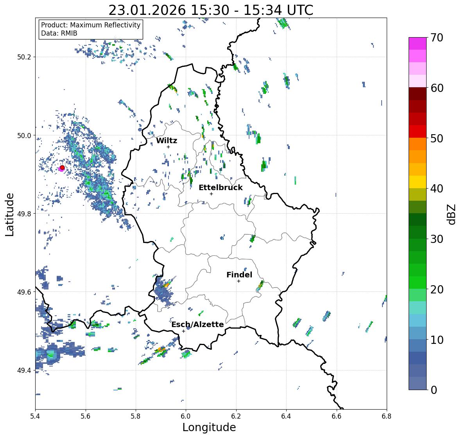
Task: Click the light blue 10-15 dBZ colorbar segment
Action: [418, 320]
